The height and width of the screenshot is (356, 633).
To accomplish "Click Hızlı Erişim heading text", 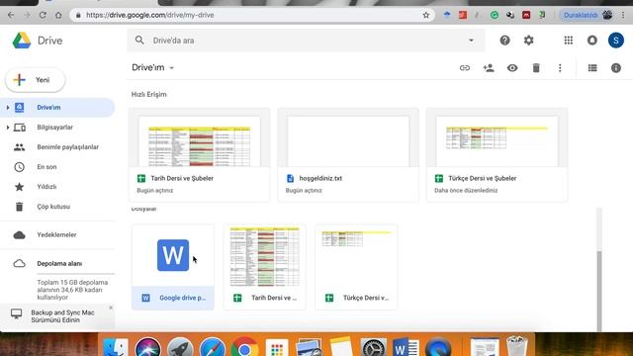I will click(x=149, y=95).
